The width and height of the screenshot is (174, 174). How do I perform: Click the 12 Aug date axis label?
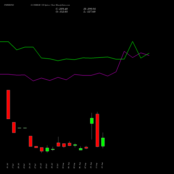102,165
